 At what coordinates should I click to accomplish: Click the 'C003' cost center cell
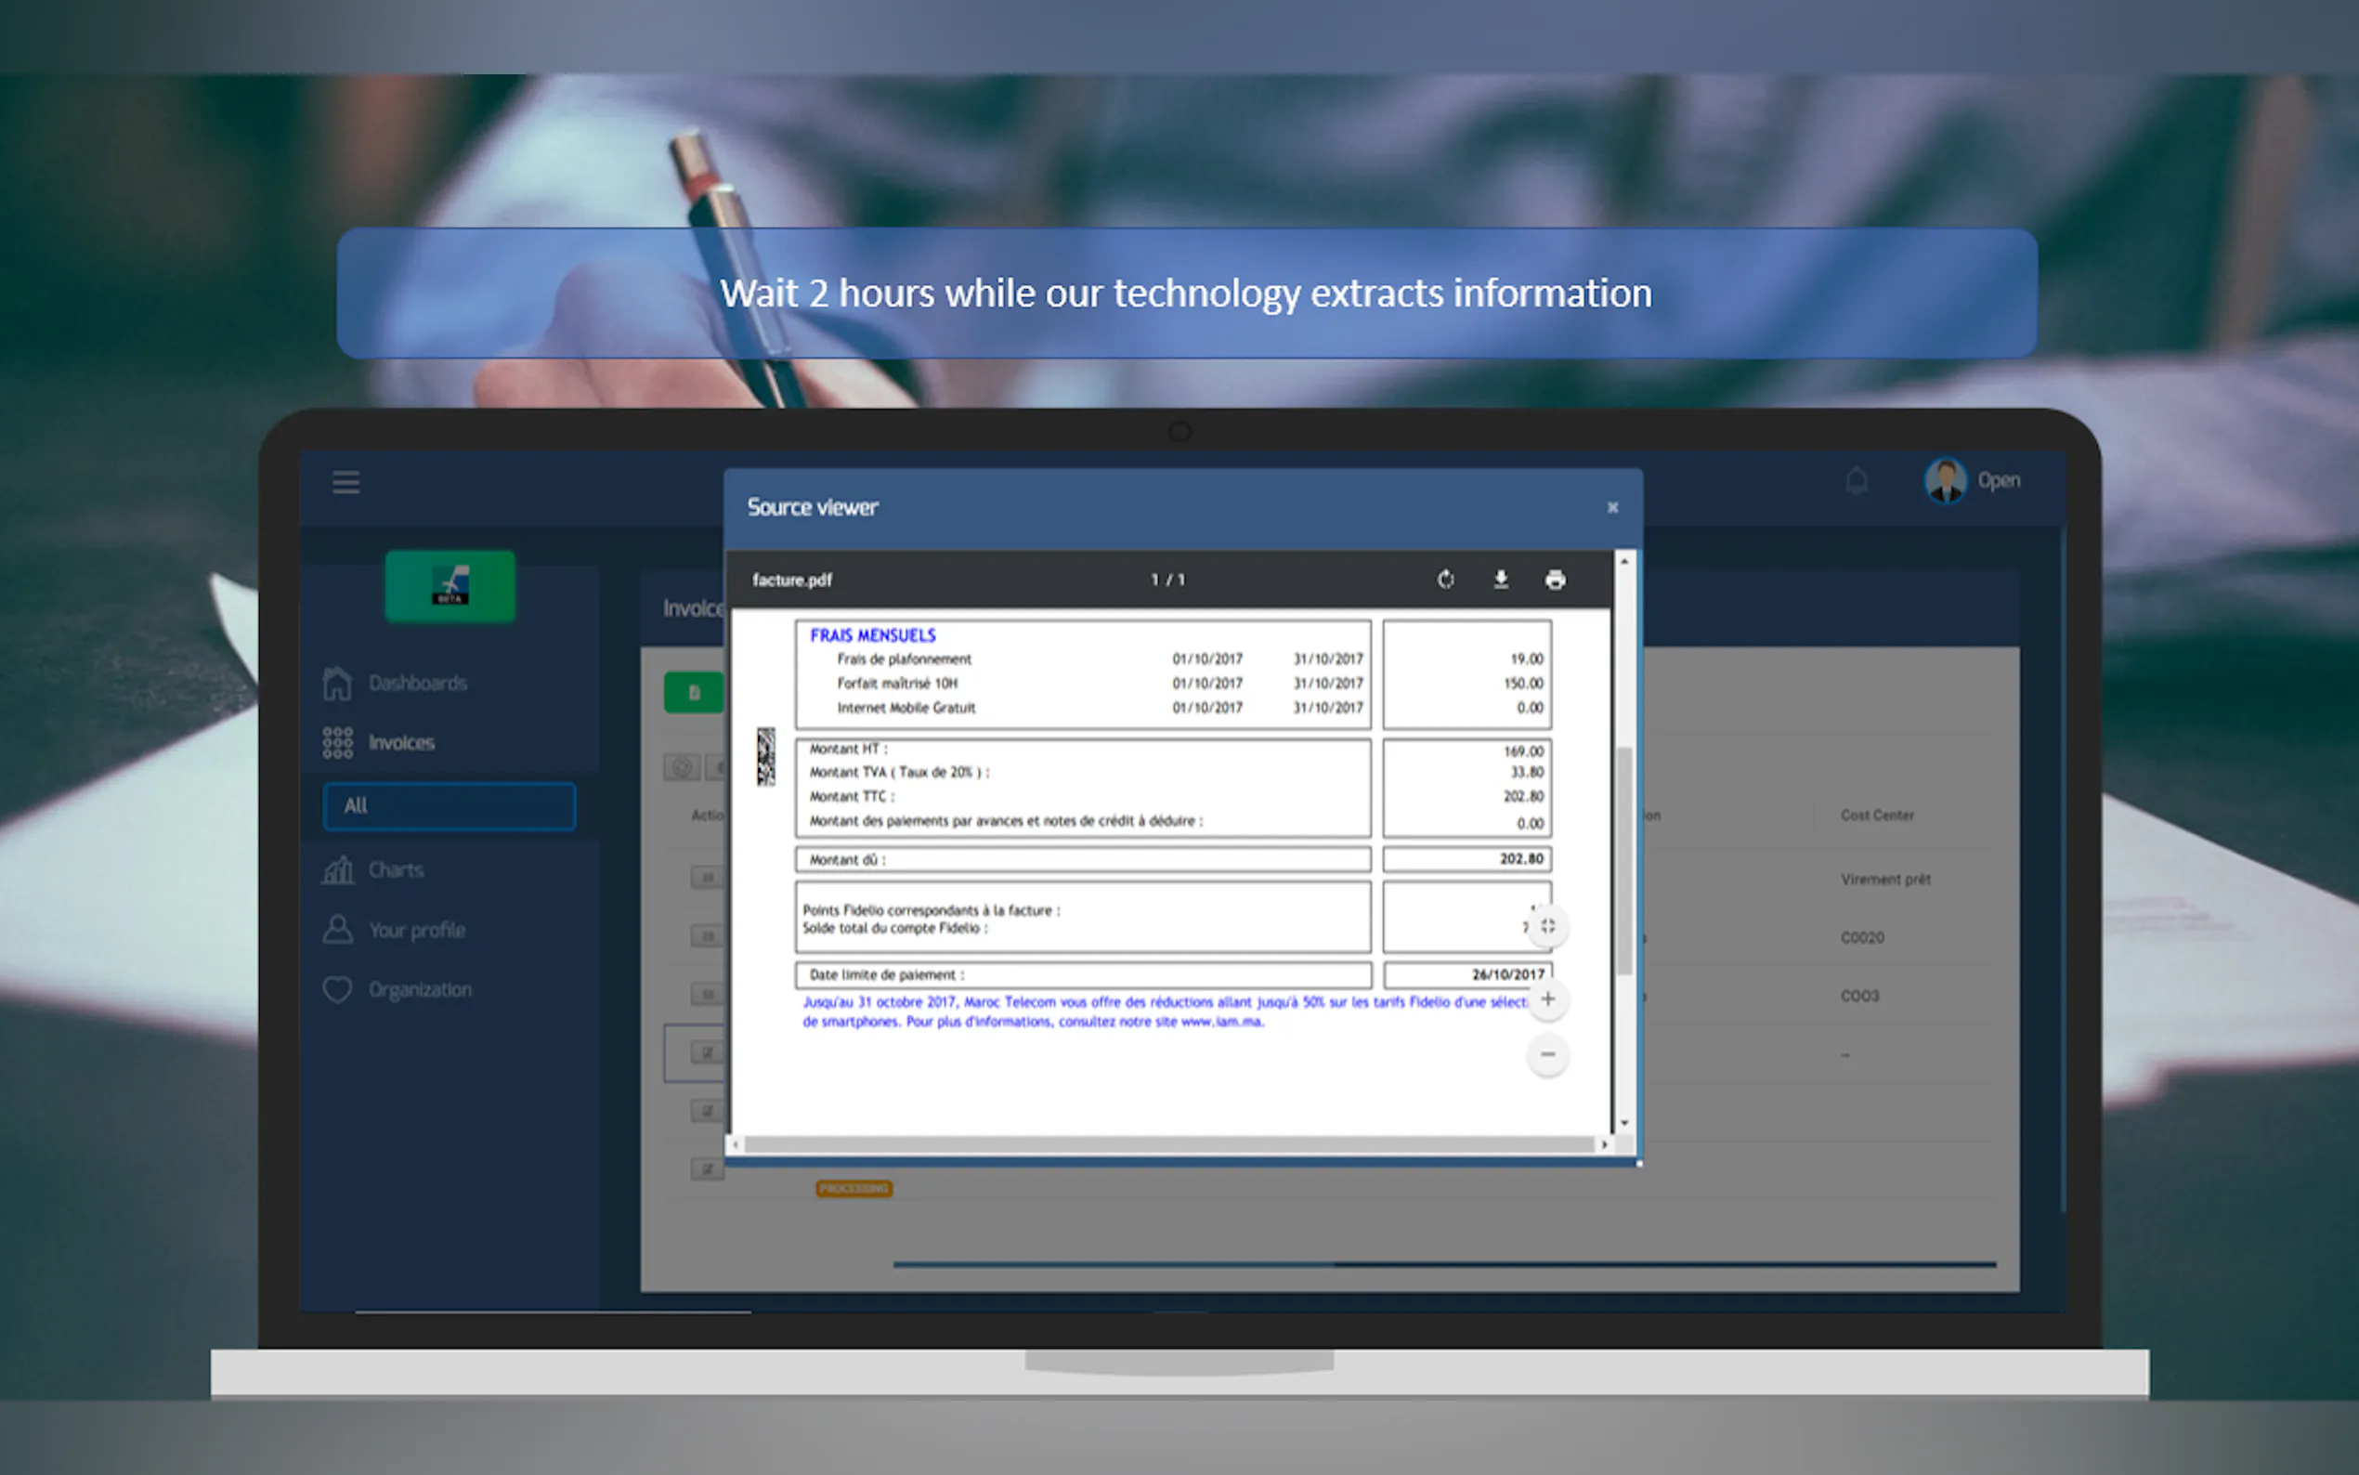click(x=1858, y=996)
